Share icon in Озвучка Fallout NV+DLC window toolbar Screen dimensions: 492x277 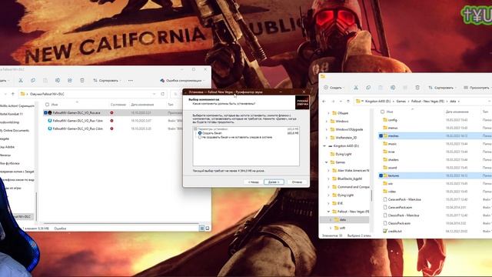pos(70,80)
